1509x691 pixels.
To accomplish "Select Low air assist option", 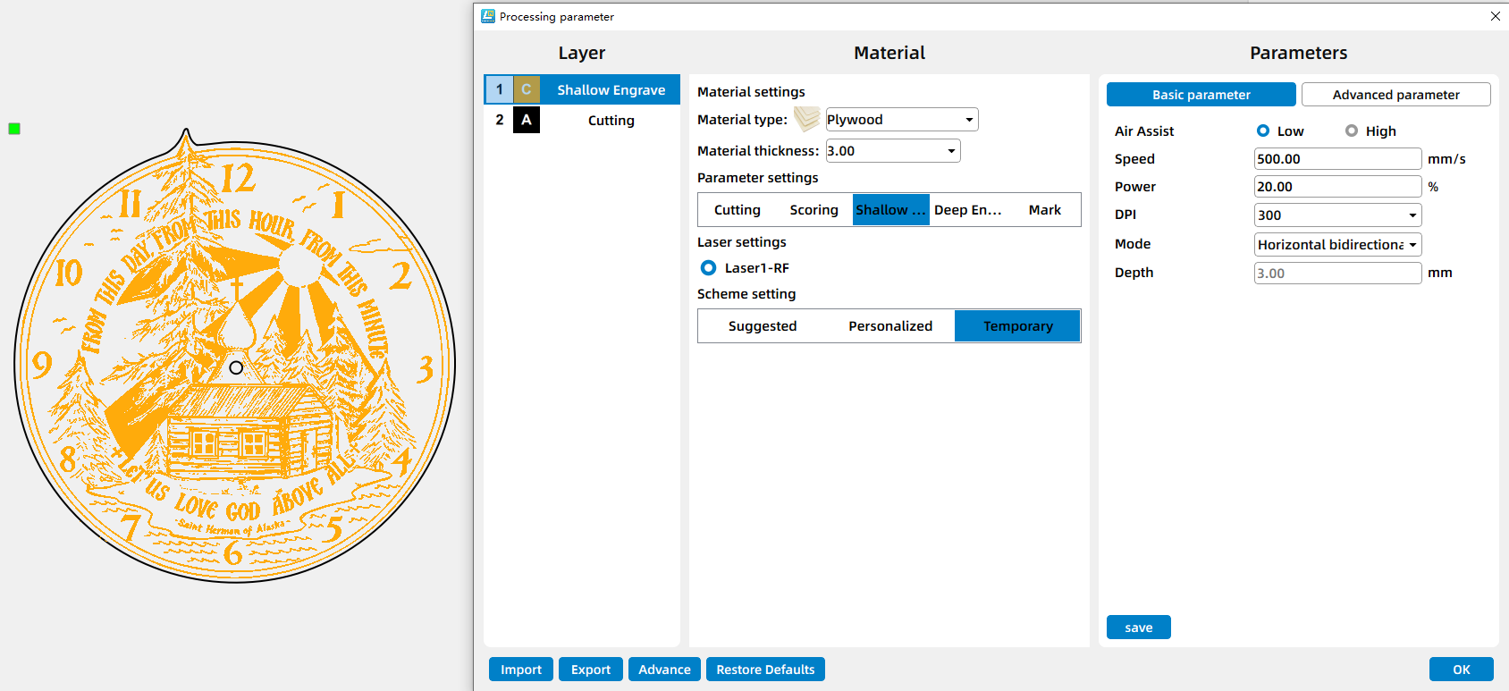I will coord(1263,131).
